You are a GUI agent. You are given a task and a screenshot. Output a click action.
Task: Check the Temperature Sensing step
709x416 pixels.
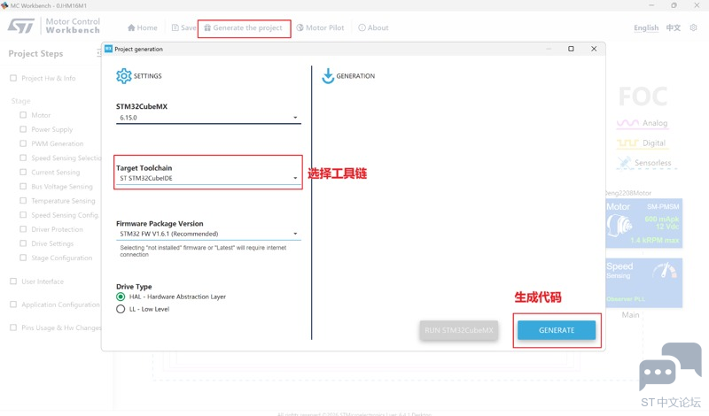tap(23, 201)
